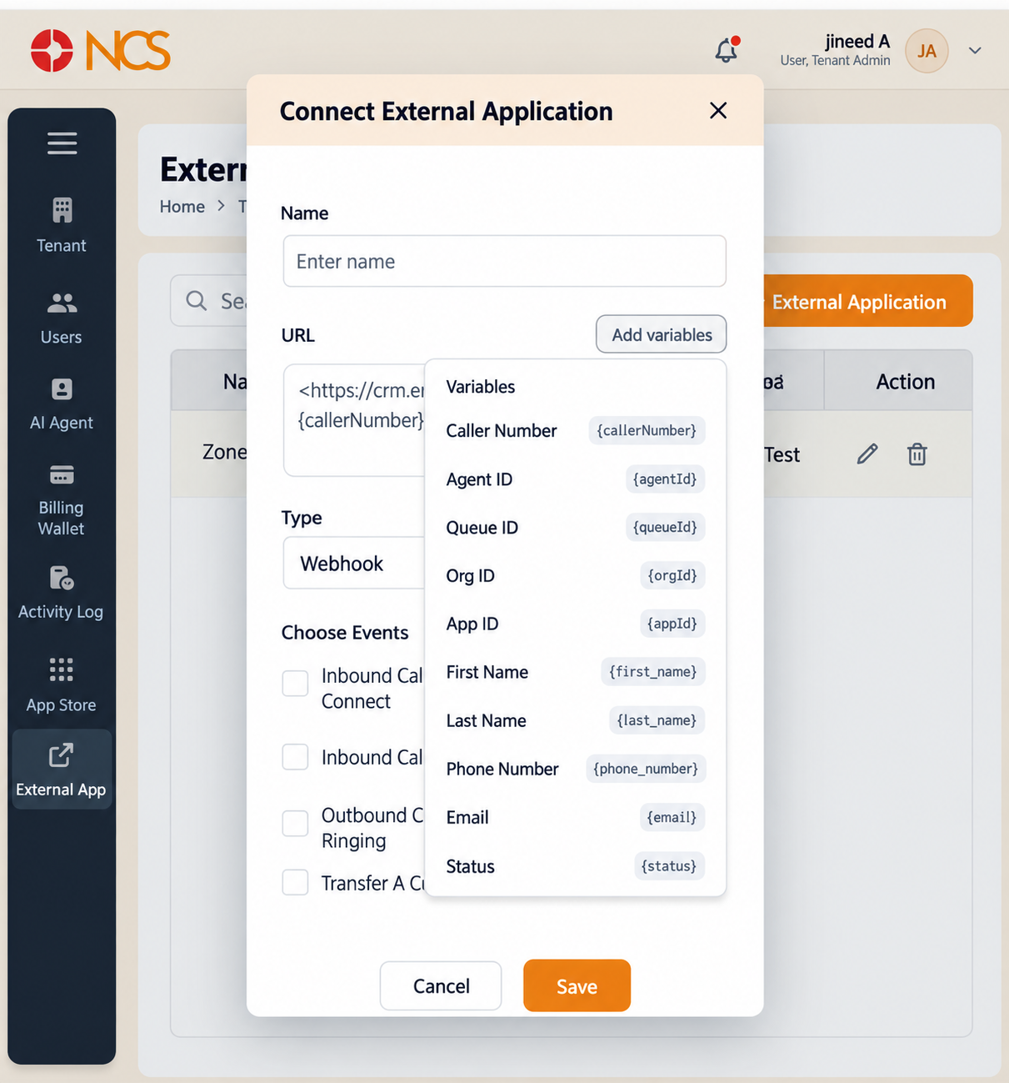Click the Test cell in the table
The image size is (1009, 1083).
(782, 454)
